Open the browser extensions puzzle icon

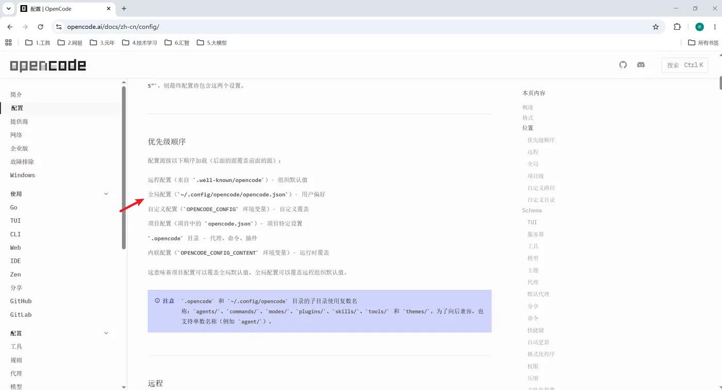tap(677, 27)
